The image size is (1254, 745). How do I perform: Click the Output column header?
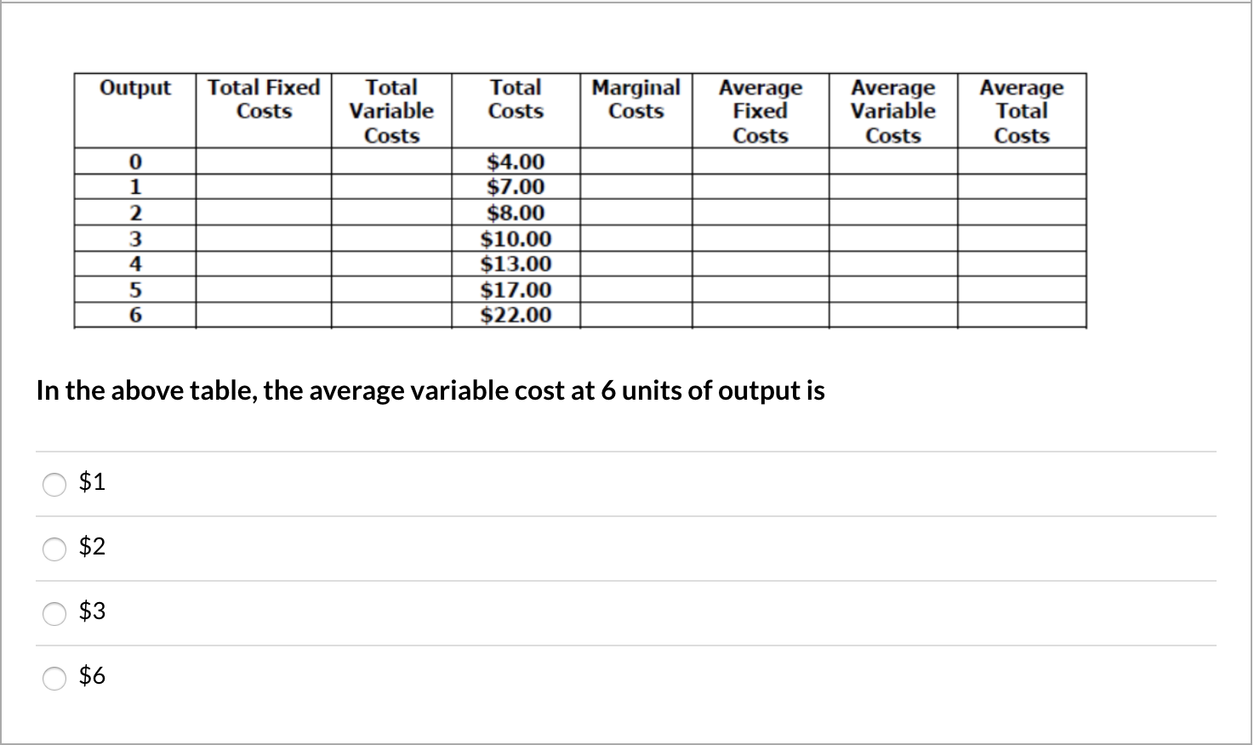point(135,87)
